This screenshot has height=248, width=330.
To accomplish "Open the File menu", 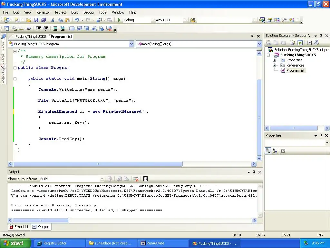I will [x=6, y=12].
